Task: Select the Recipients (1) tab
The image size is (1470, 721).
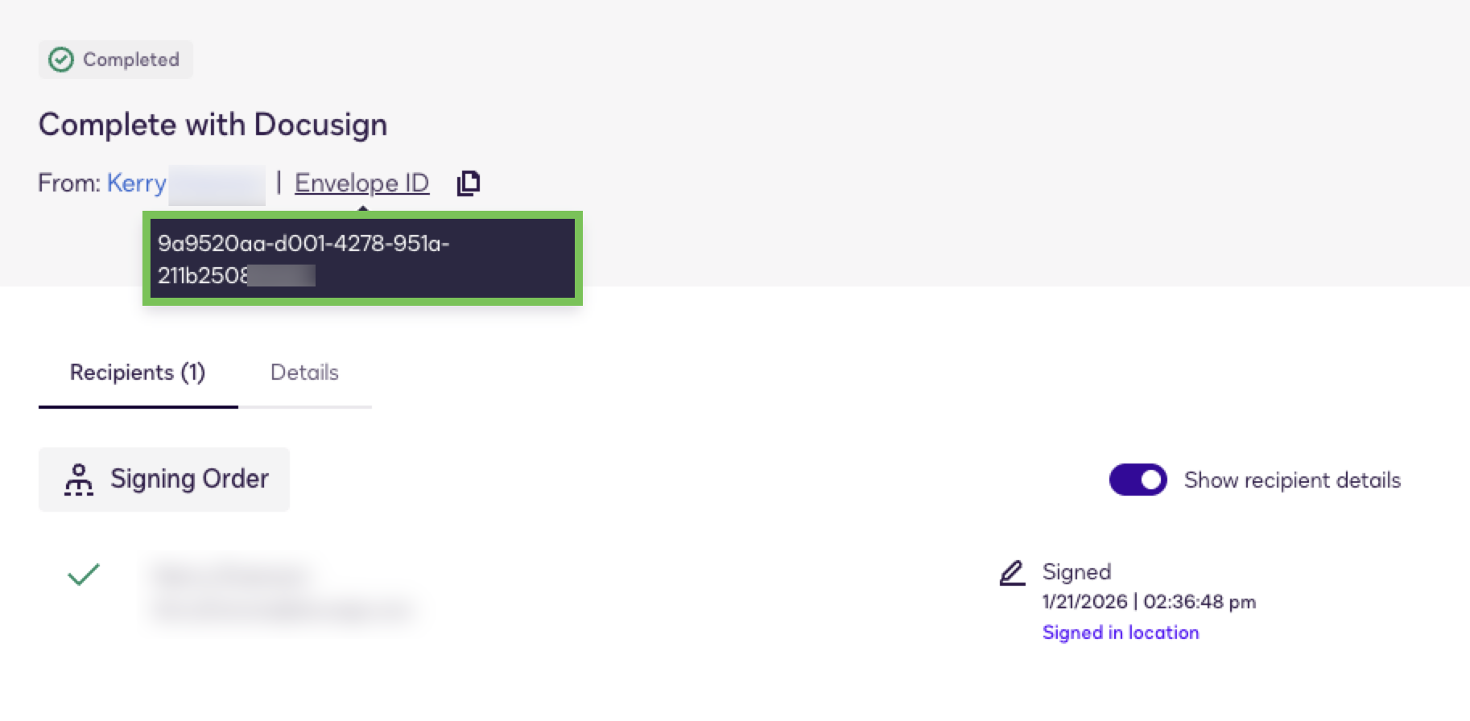Action: (x=138, y=373)
